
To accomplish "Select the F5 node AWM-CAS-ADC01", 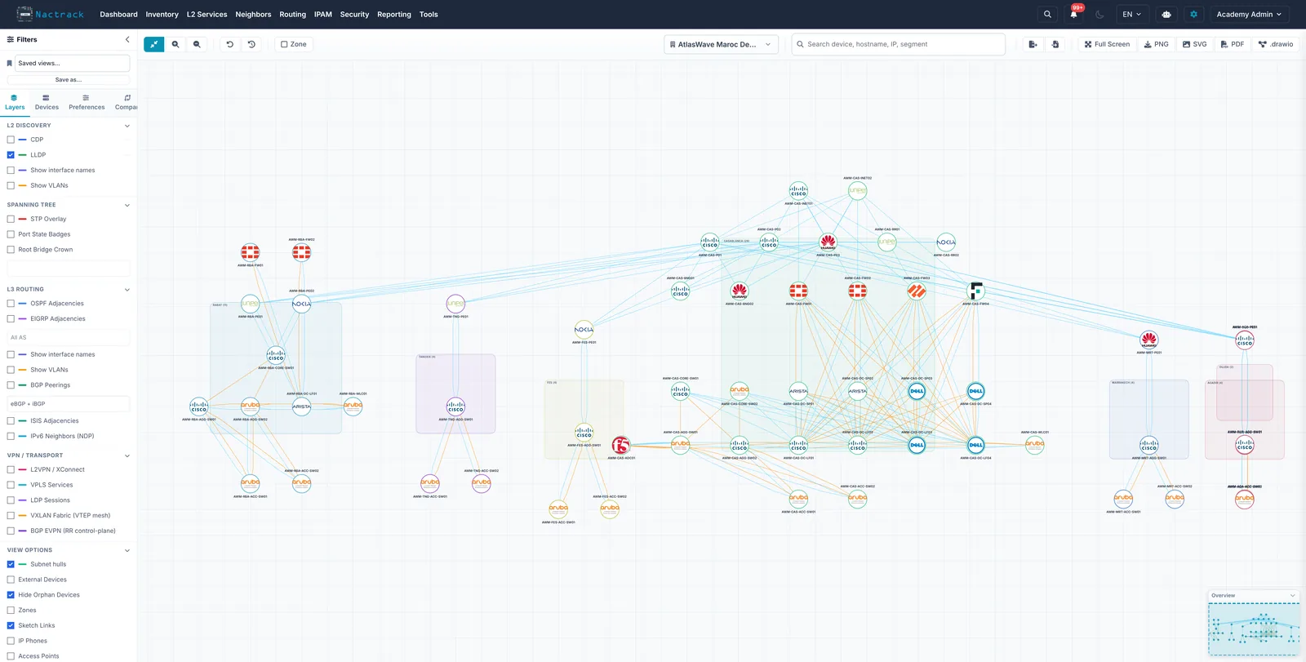I will (x=621, y=445).
